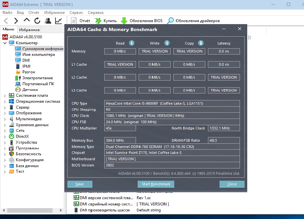Select the Тест tree item
304x219 pixels.
coord(17,171)
